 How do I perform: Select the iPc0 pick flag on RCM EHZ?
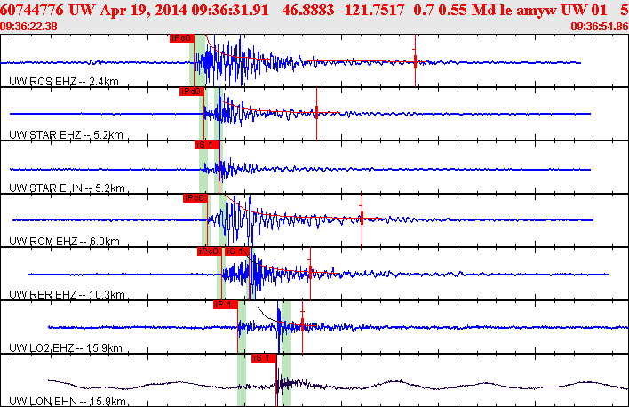pyautogui.click(x=195, y=198)
